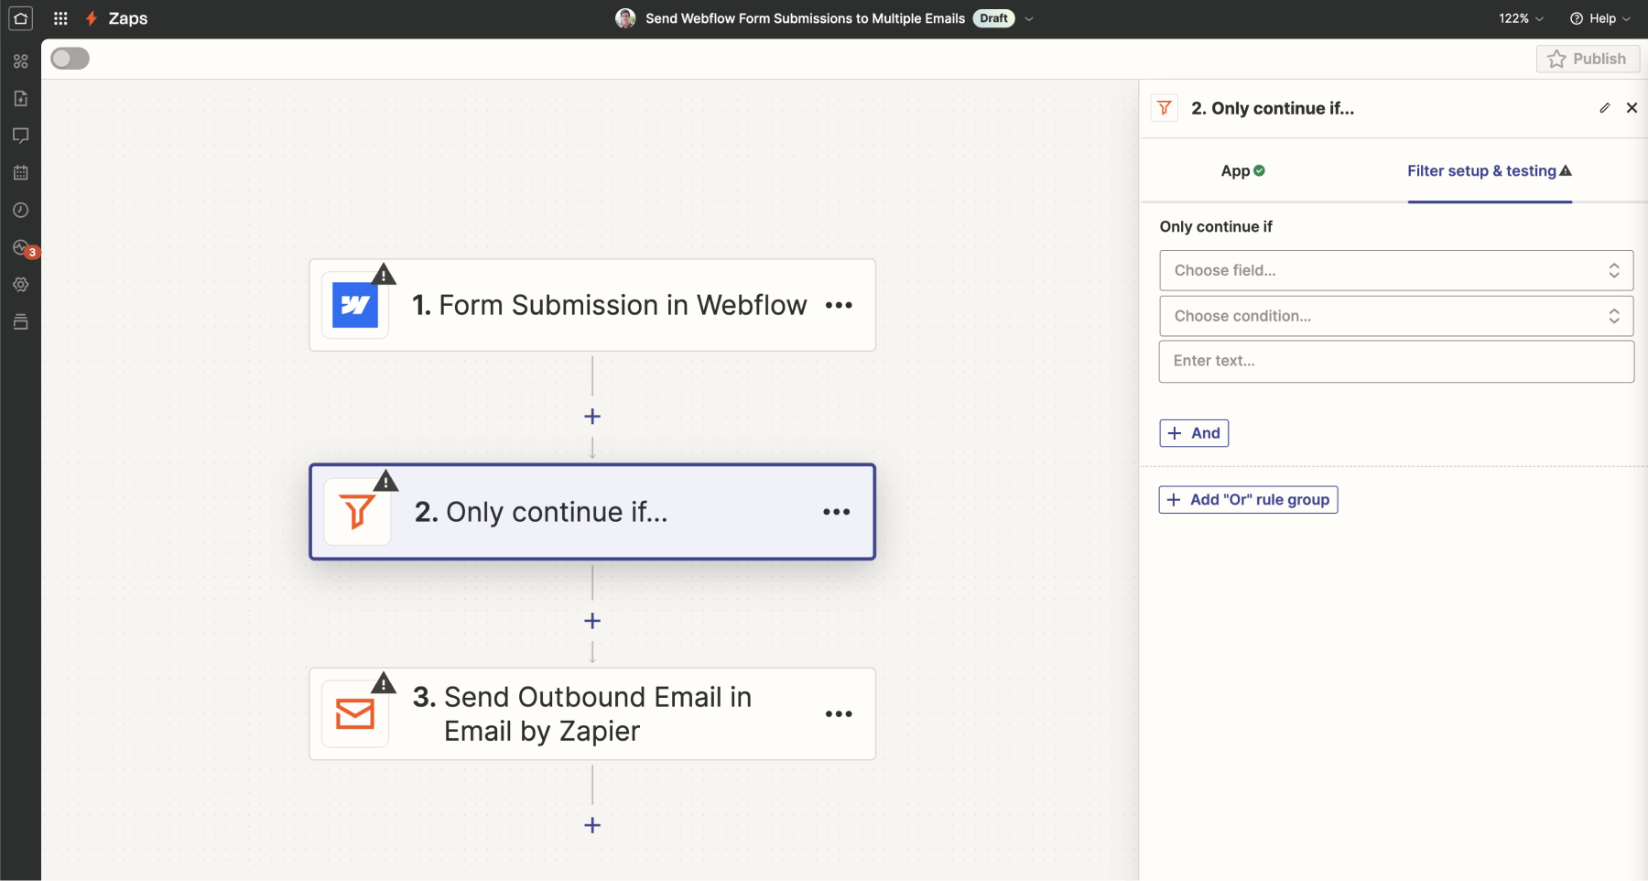Screen dimensions: 1648x881
Task: Click Zap title Send Webflow Form Submissions
Action: pyautogui.click(x=805, y=18)
